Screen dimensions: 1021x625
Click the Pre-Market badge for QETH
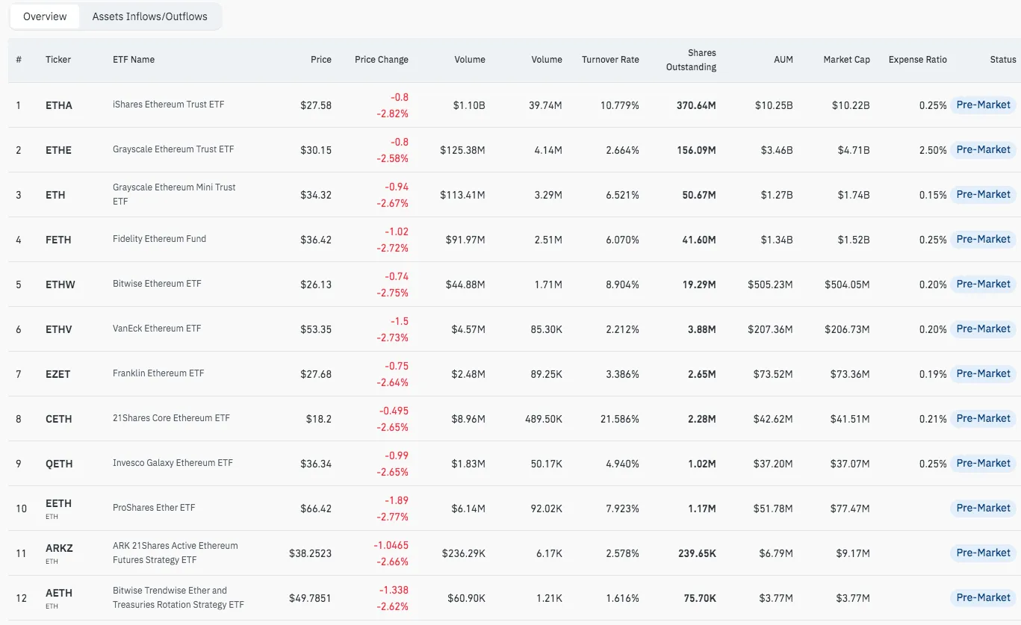click(x=983, y=464)
